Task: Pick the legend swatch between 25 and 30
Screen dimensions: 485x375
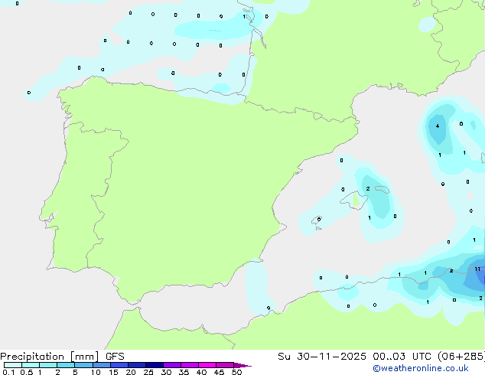Action: [155, 365]
